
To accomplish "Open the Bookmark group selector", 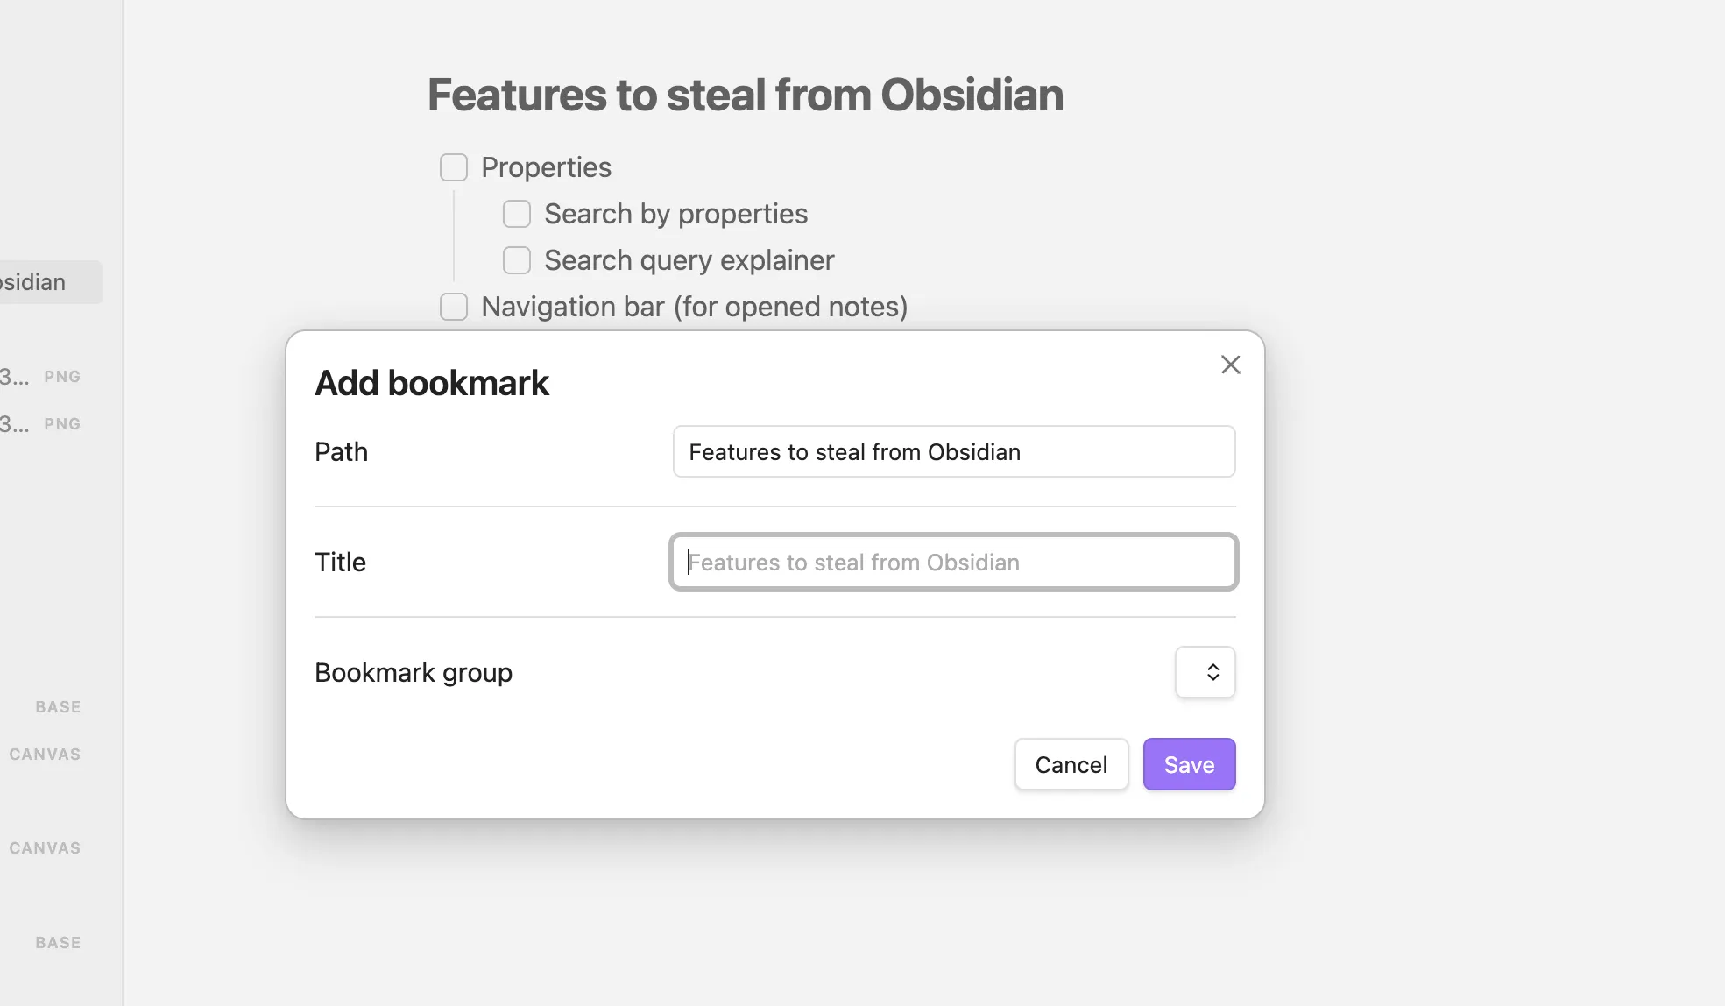I will [1205, 672].
